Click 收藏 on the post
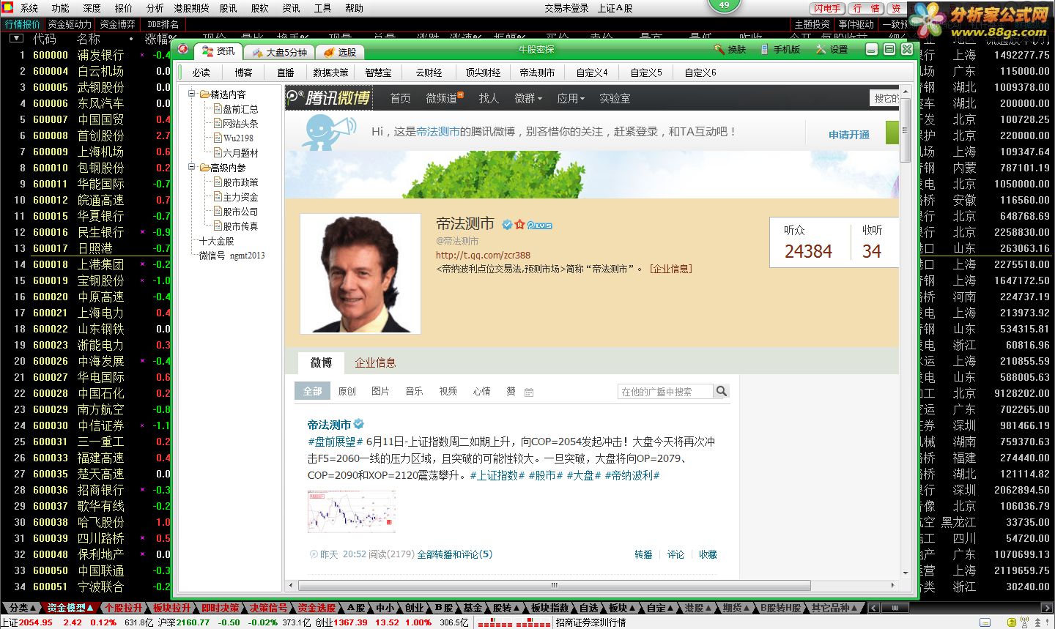The width and height of the screenshot is (1055, 629). point(708,554)
